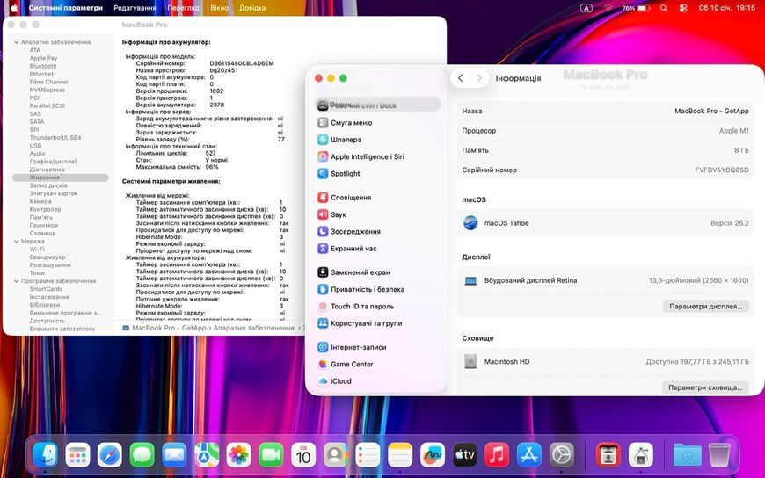Image resolution: width=765 pixels, height=478 pixels.
Task: Go back in Settings window
Action: coord(460,78)
